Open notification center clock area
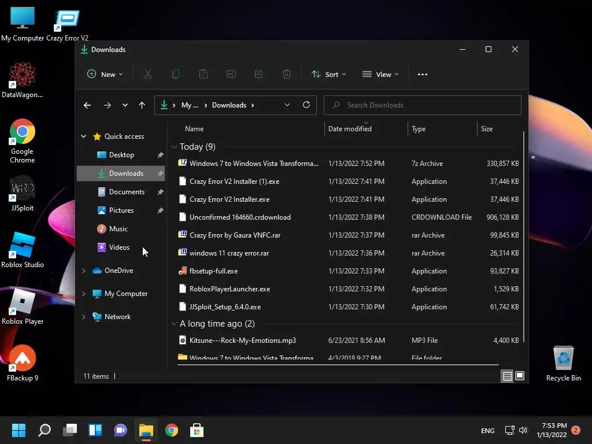Screen dimensions: 592x444 point(558,430)
